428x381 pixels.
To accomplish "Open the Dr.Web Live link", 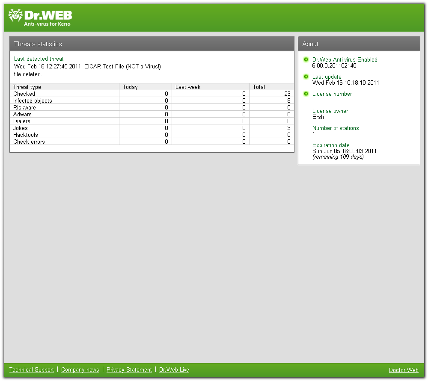I will [x=174, y=369].
